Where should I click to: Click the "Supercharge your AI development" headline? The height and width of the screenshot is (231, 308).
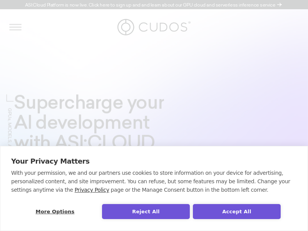89,103
